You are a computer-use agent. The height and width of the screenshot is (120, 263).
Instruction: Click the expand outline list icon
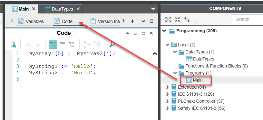point(72,44)
